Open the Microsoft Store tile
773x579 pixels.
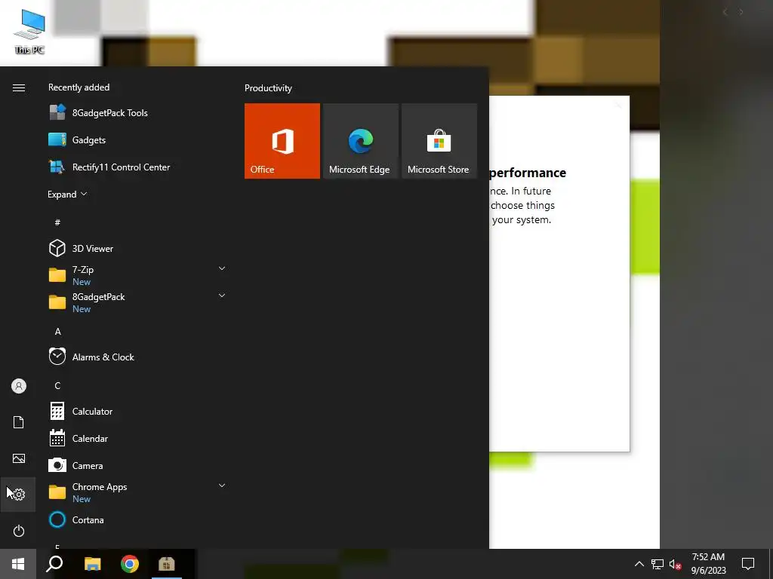click(x=439, y=141)
